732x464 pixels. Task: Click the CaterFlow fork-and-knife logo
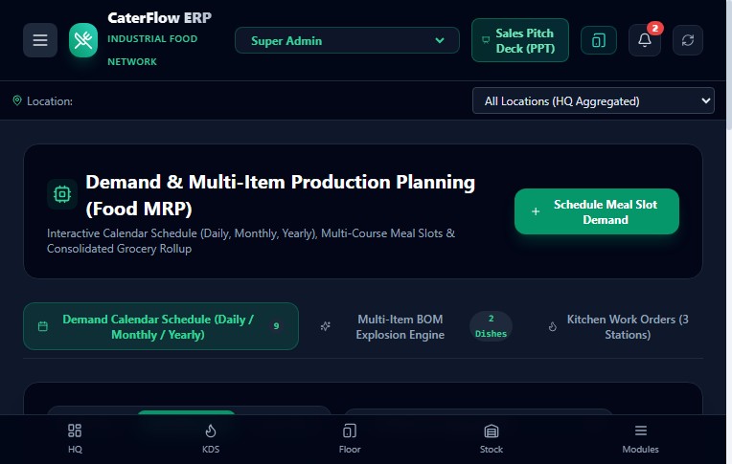(83, 40)
